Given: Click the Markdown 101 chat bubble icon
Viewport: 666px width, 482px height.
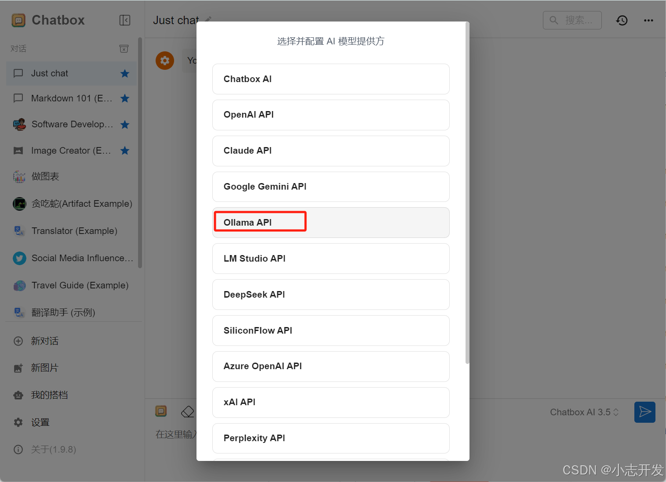Looking at the screenshot, I should (x=18, y=98).
